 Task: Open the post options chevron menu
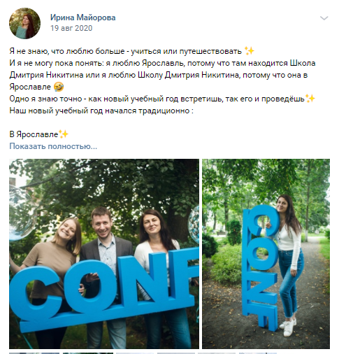pyautogui.click(x=324, y=18)
